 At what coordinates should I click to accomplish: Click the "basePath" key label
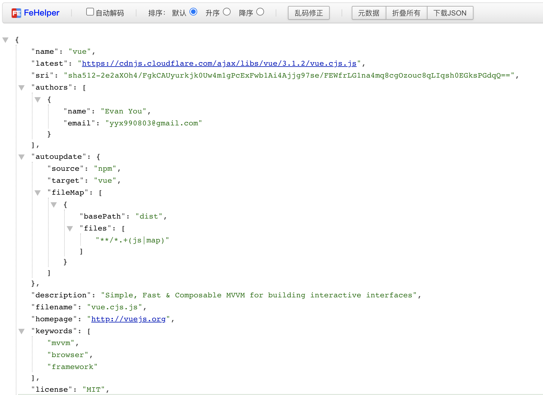click(102, 216)
